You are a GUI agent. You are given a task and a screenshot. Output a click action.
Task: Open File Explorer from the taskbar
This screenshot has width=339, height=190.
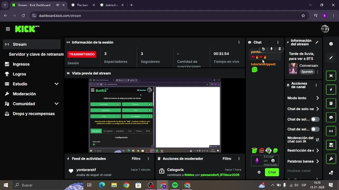pos(114,185)
